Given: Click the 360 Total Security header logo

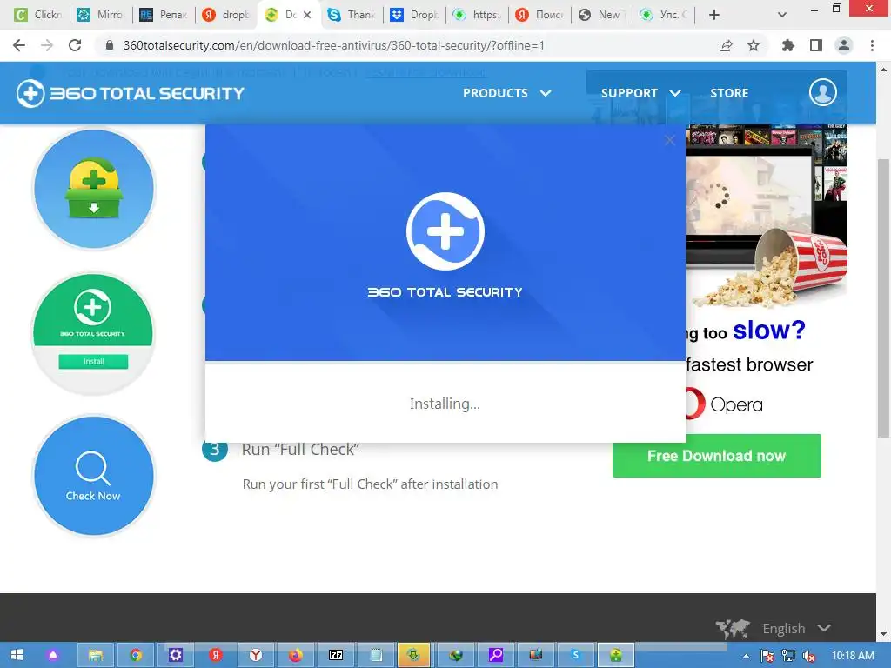Looking at the screenshot, I should pos(131,93).
